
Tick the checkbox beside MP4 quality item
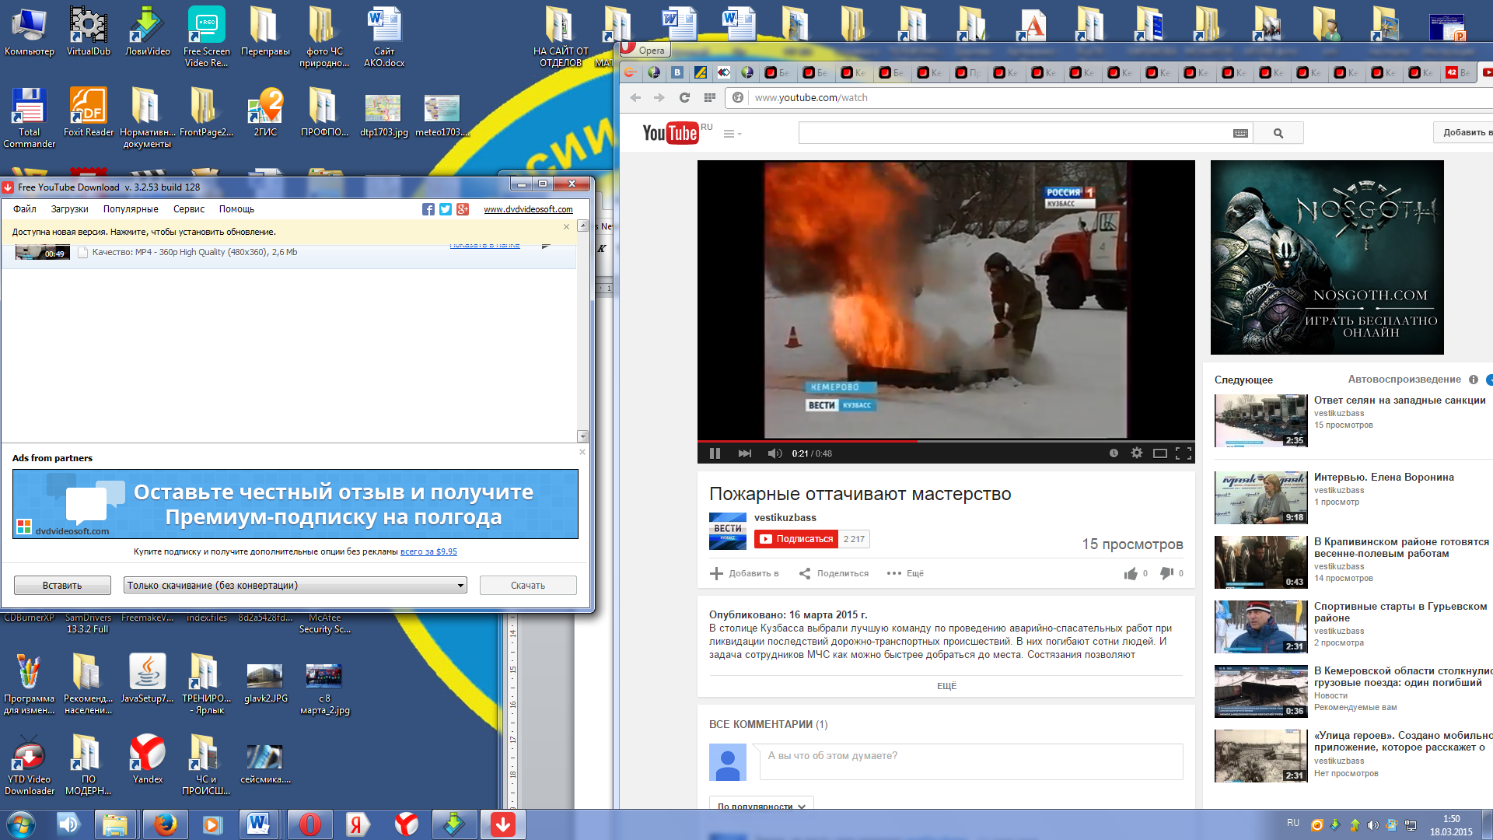tap(82, 253)
